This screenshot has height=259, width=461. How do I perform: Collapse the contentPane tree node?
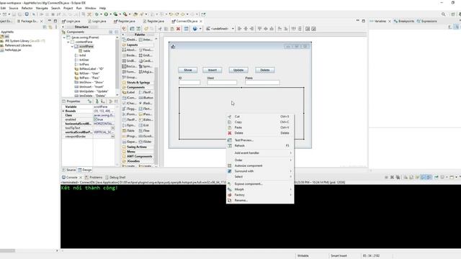(x=68, y=42)
